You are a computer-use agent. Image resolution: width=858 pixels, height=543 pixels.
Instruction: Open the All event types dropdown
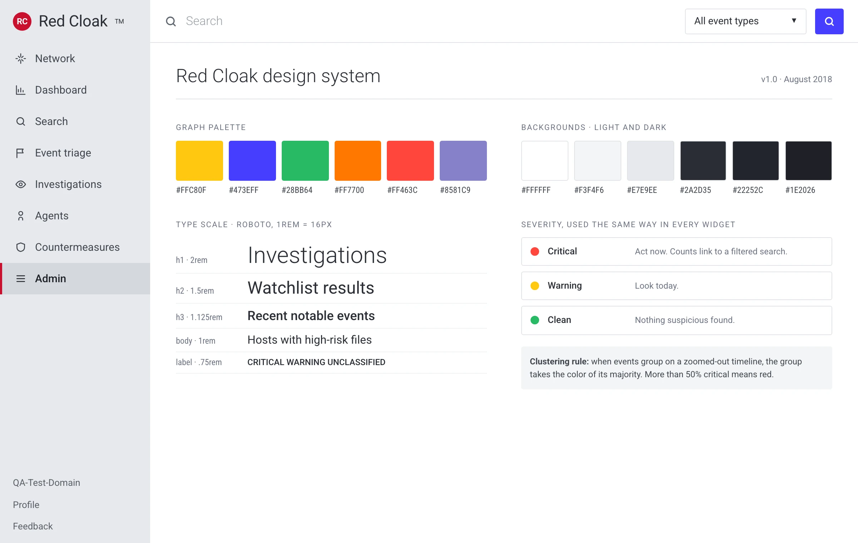(745, 21)
